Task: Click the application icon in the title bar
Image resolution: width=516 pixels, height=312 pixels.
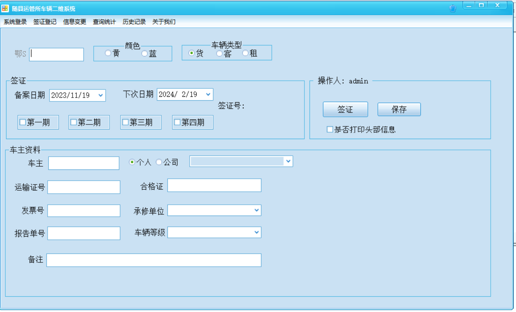Action: [x=5, y=8]
